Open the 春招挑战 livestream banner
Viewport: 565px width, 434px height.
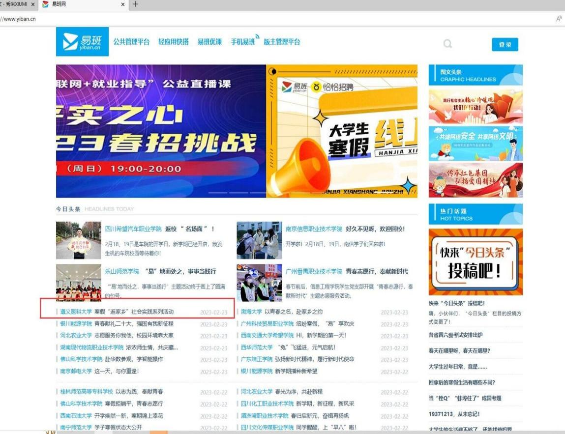tap(161, 131)
